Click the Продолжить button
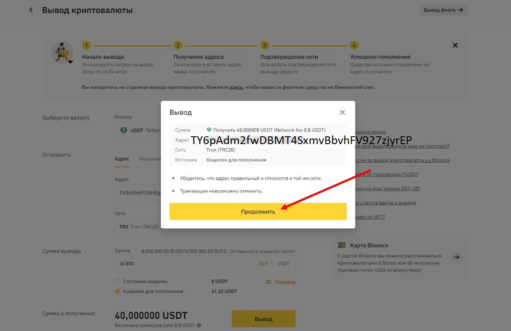 pos(258,212)
